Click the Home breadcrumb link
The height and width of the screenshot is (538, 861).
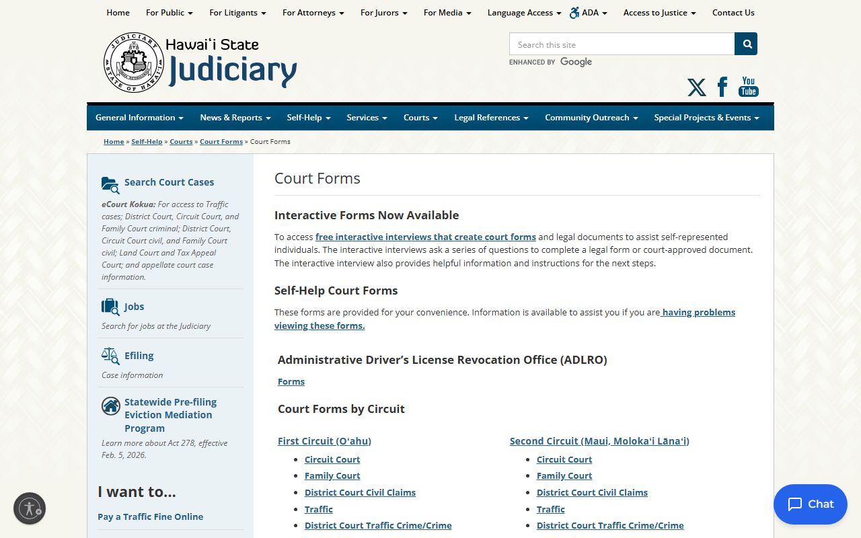[114, 141]
